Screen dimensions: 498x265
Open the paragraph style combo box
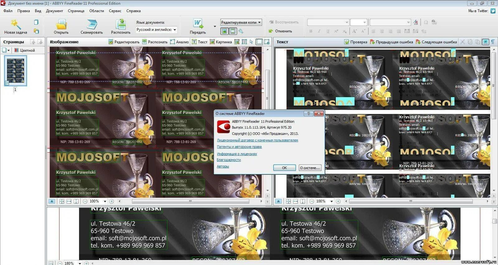(x=390, y=22)
